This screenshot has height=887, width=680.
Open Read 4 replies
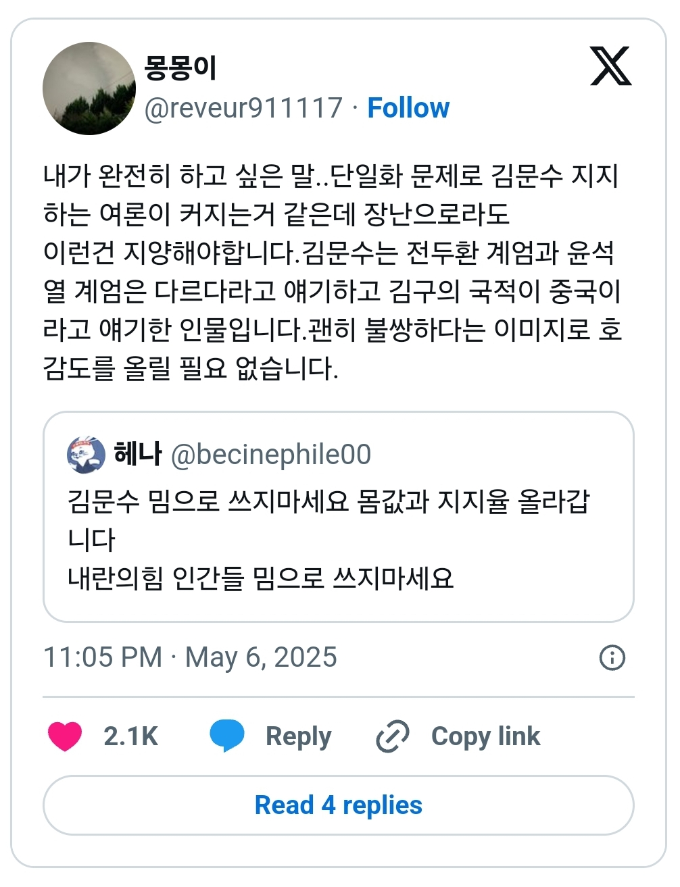[x=339, y=805]
